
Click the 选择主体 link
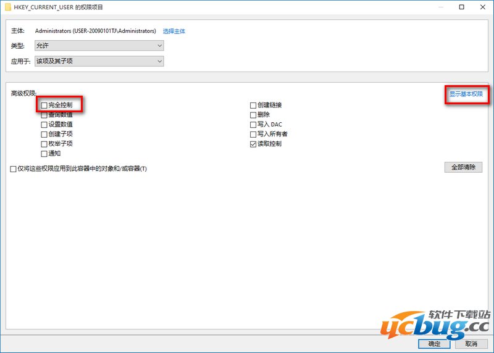pyautogui.click(x=174, y=31)
